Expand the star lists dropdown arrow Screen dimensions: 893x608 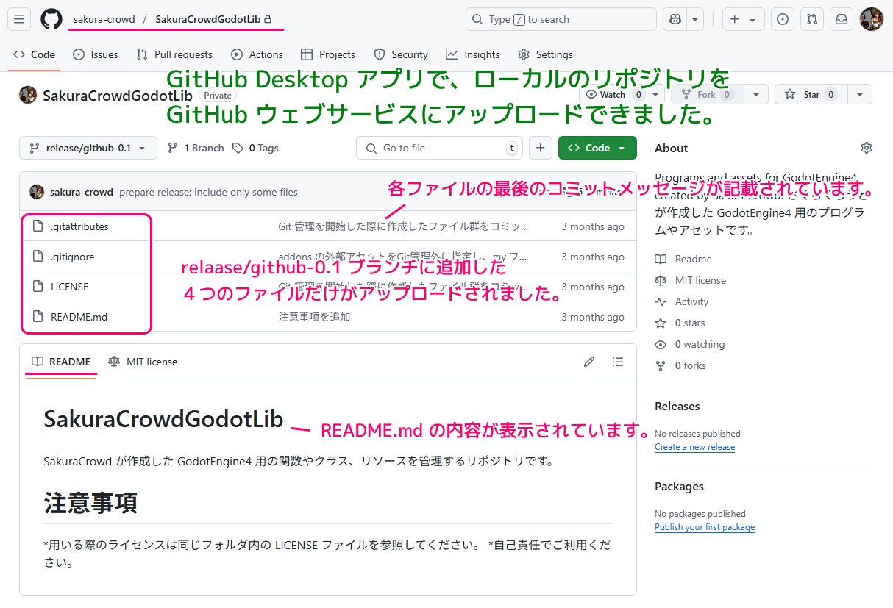click(x=860, y=94)
